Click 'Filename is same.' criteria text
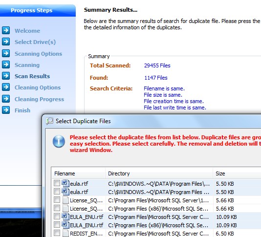 (164, 88)
